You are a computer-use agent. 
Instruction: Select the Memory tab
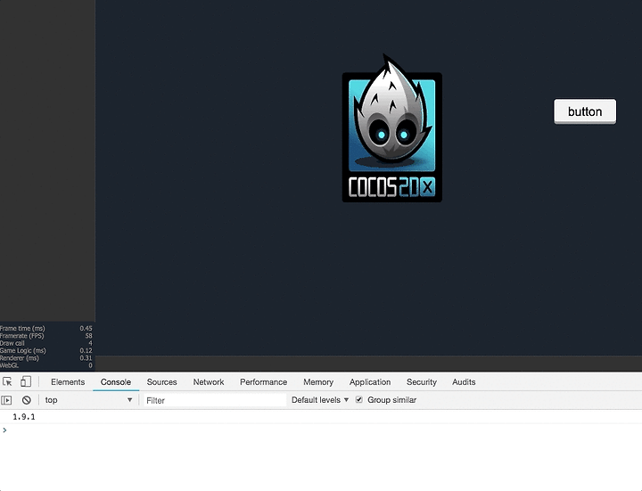pos(318,381)
